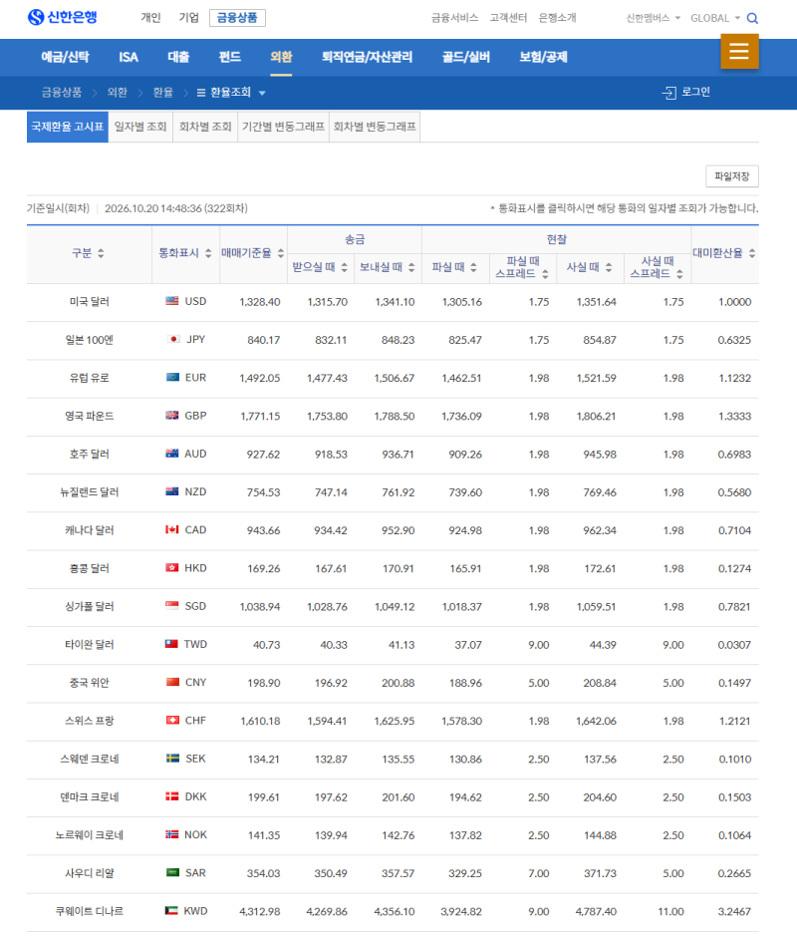Open 퇴직연금/자산관리 menu
This screenshot has height=937, width=797.
click(x=367, y=58)
